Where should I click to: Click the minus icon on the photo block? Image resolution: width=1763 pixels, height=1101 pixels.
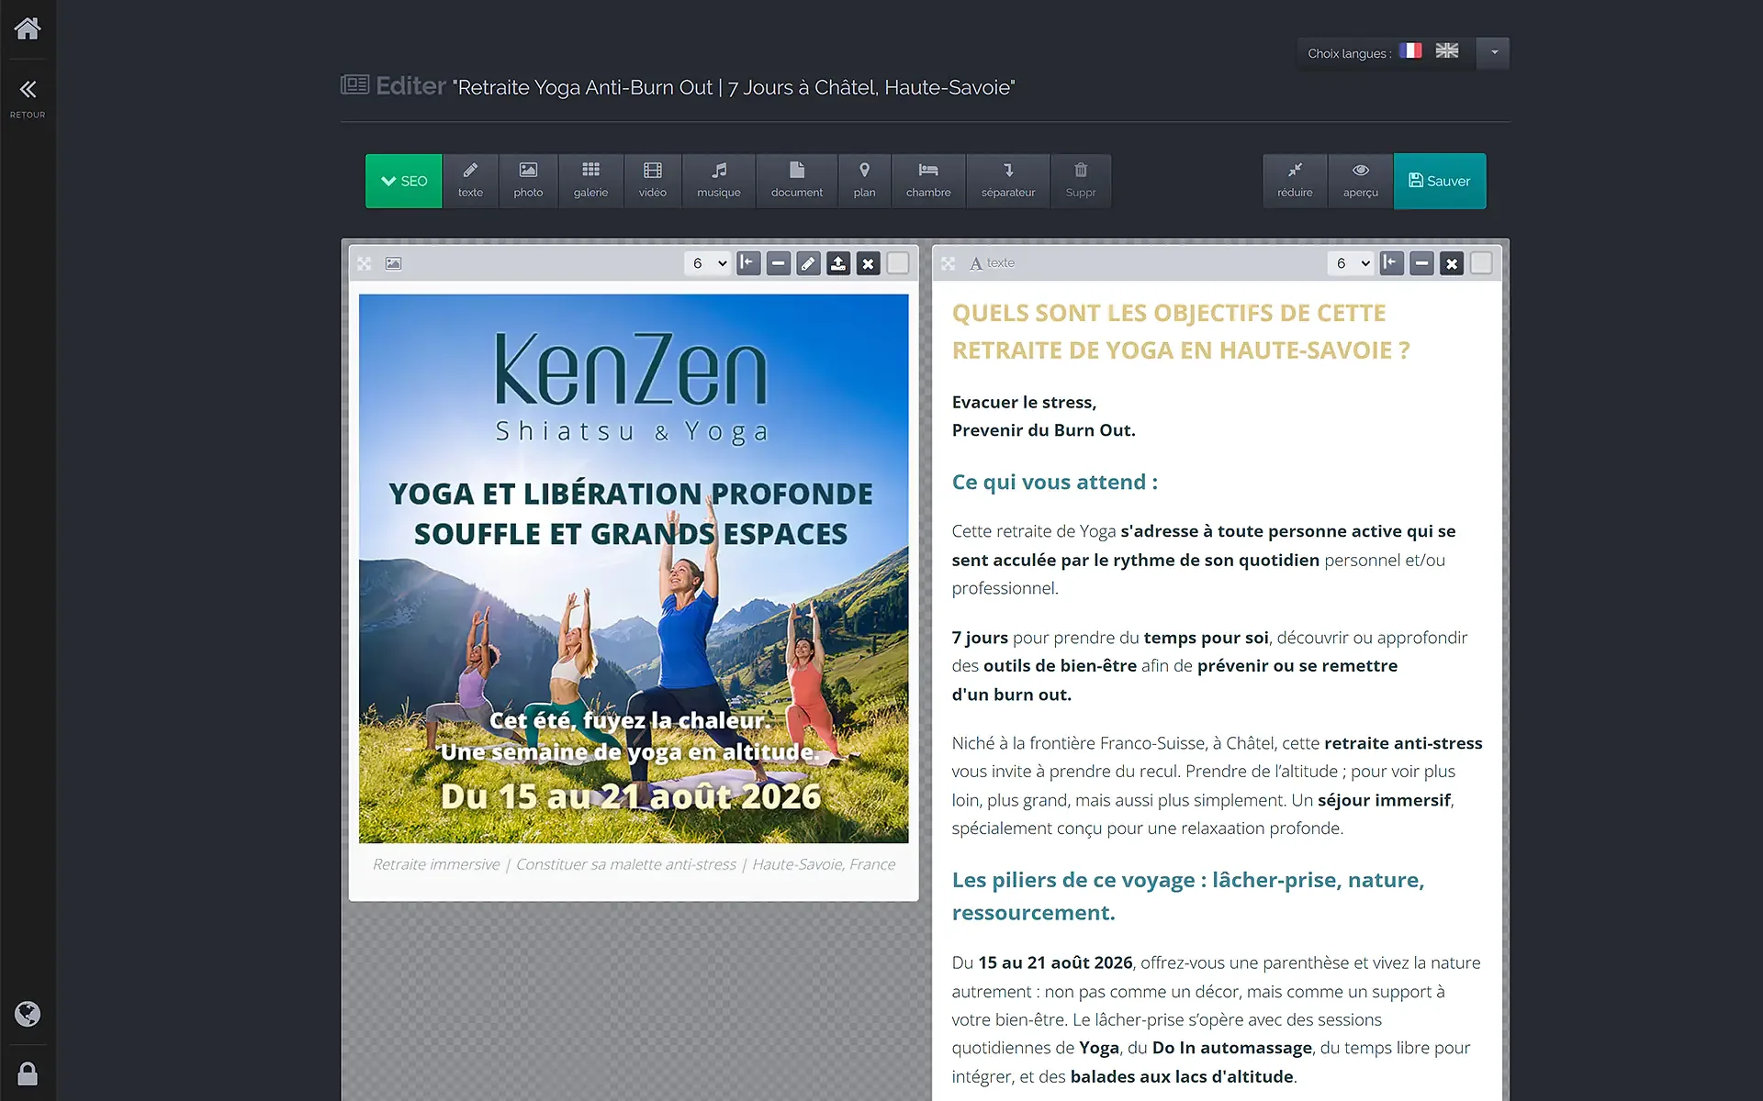(x=779, y=263)
